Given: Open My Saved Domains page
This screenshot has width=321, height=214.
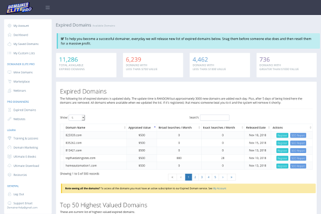Looking at the screenshot, I should point(26,44).
